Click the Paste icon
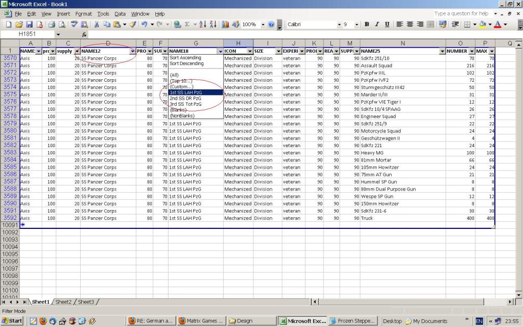523x327 pixels. [116, 24]
